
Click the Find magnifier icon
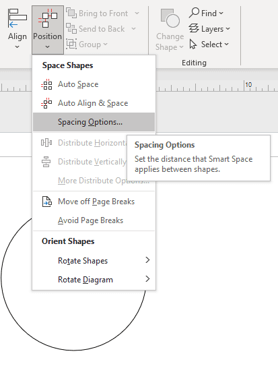tap(194, 13)
